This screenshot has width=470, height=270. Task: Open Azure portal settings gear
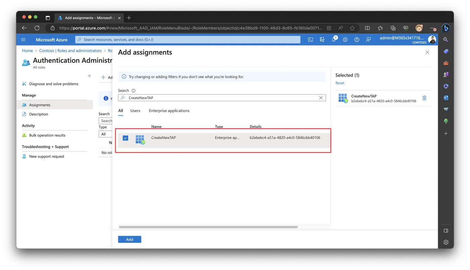(345, 40)
